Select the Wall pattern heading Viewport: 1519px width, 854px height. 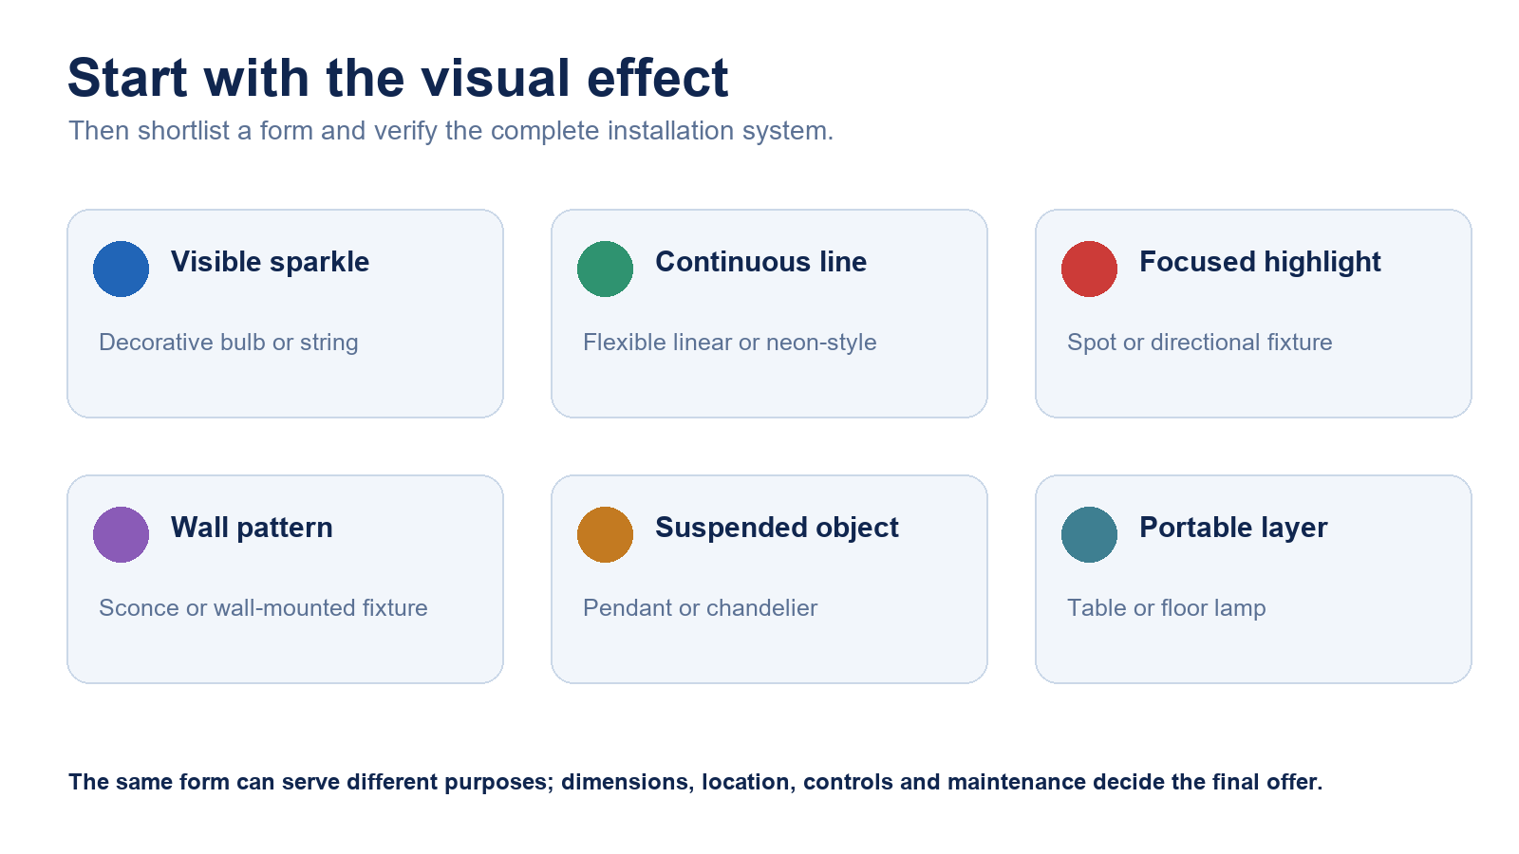[x=252, y=528]
